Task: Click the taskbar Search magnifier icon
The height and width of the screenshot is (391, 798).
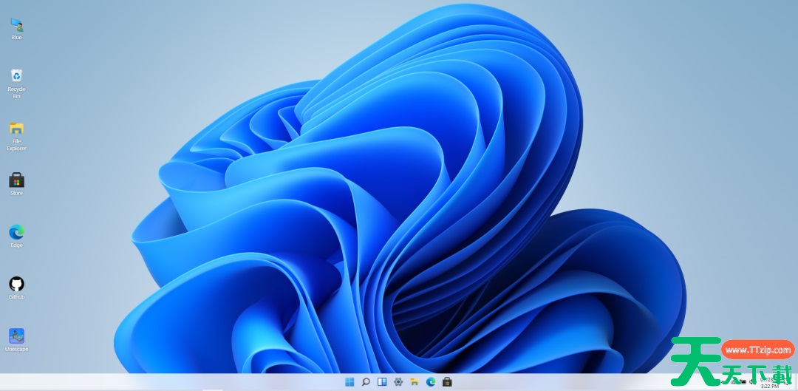Action: [366, 382]
